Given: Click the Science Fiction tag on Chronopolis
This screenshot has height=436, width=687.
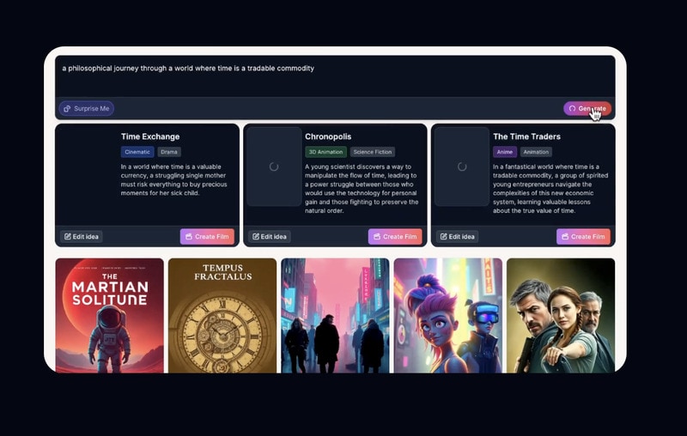Looking at the screenshot, I should point(373,152).
